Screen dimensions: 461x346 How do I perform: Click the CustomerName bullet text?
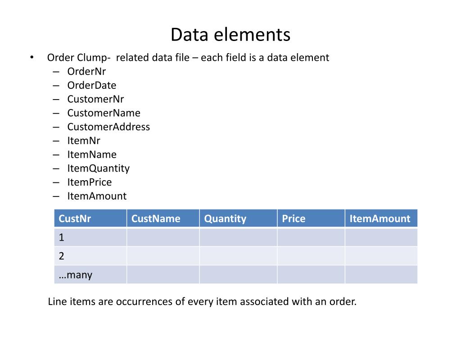click(x=104, y=113)
